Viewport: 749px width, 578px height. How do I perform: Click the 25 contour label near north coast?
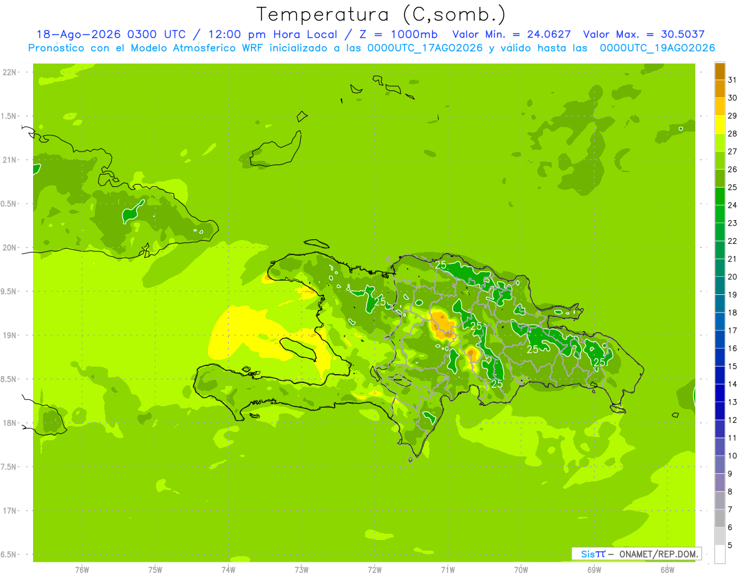point(441,266)
